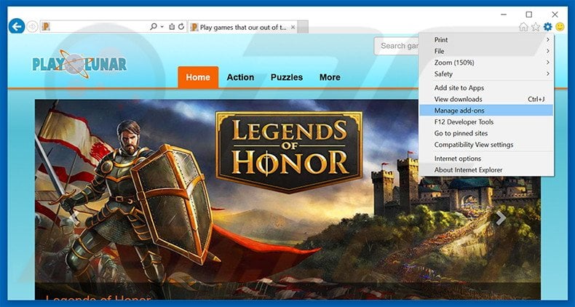575x307 pixels.
Task: Select the Home navigation tab on the page
Action: click(x=198, y=77)
